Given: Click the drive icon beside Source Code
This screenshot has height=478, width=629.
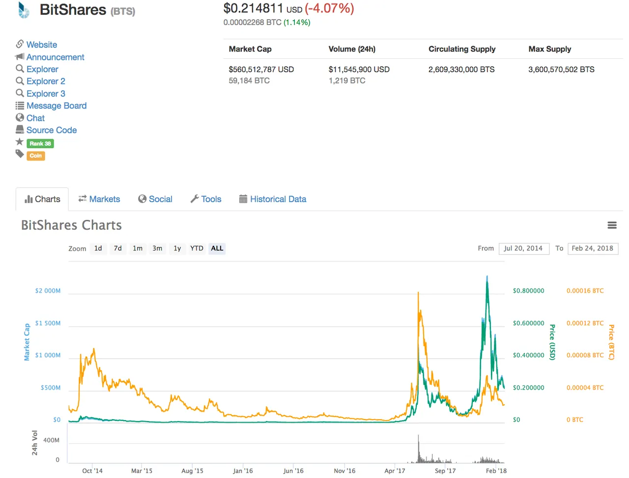Looking at the screenshot, I should [20, 130].
